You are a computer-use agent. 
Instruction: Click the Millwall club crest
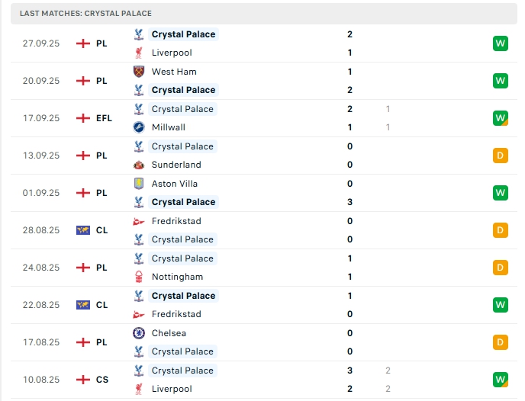(x=139, y=127)
